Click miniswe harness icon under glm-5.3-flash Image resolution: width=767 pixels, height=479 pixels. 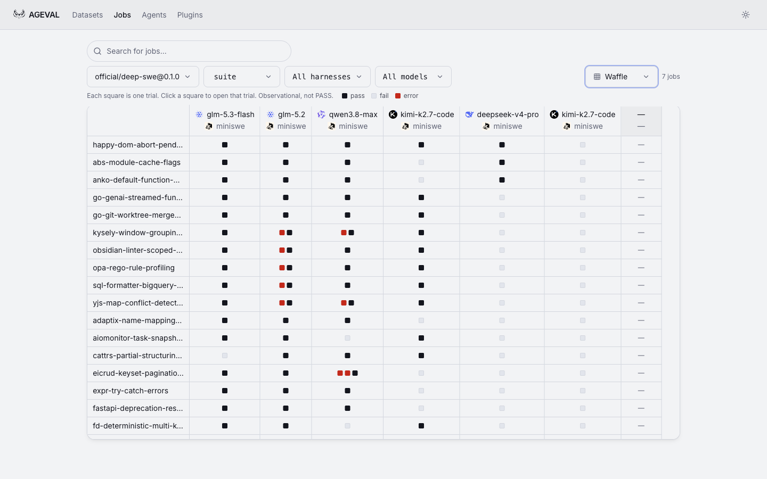coord(209,126)
